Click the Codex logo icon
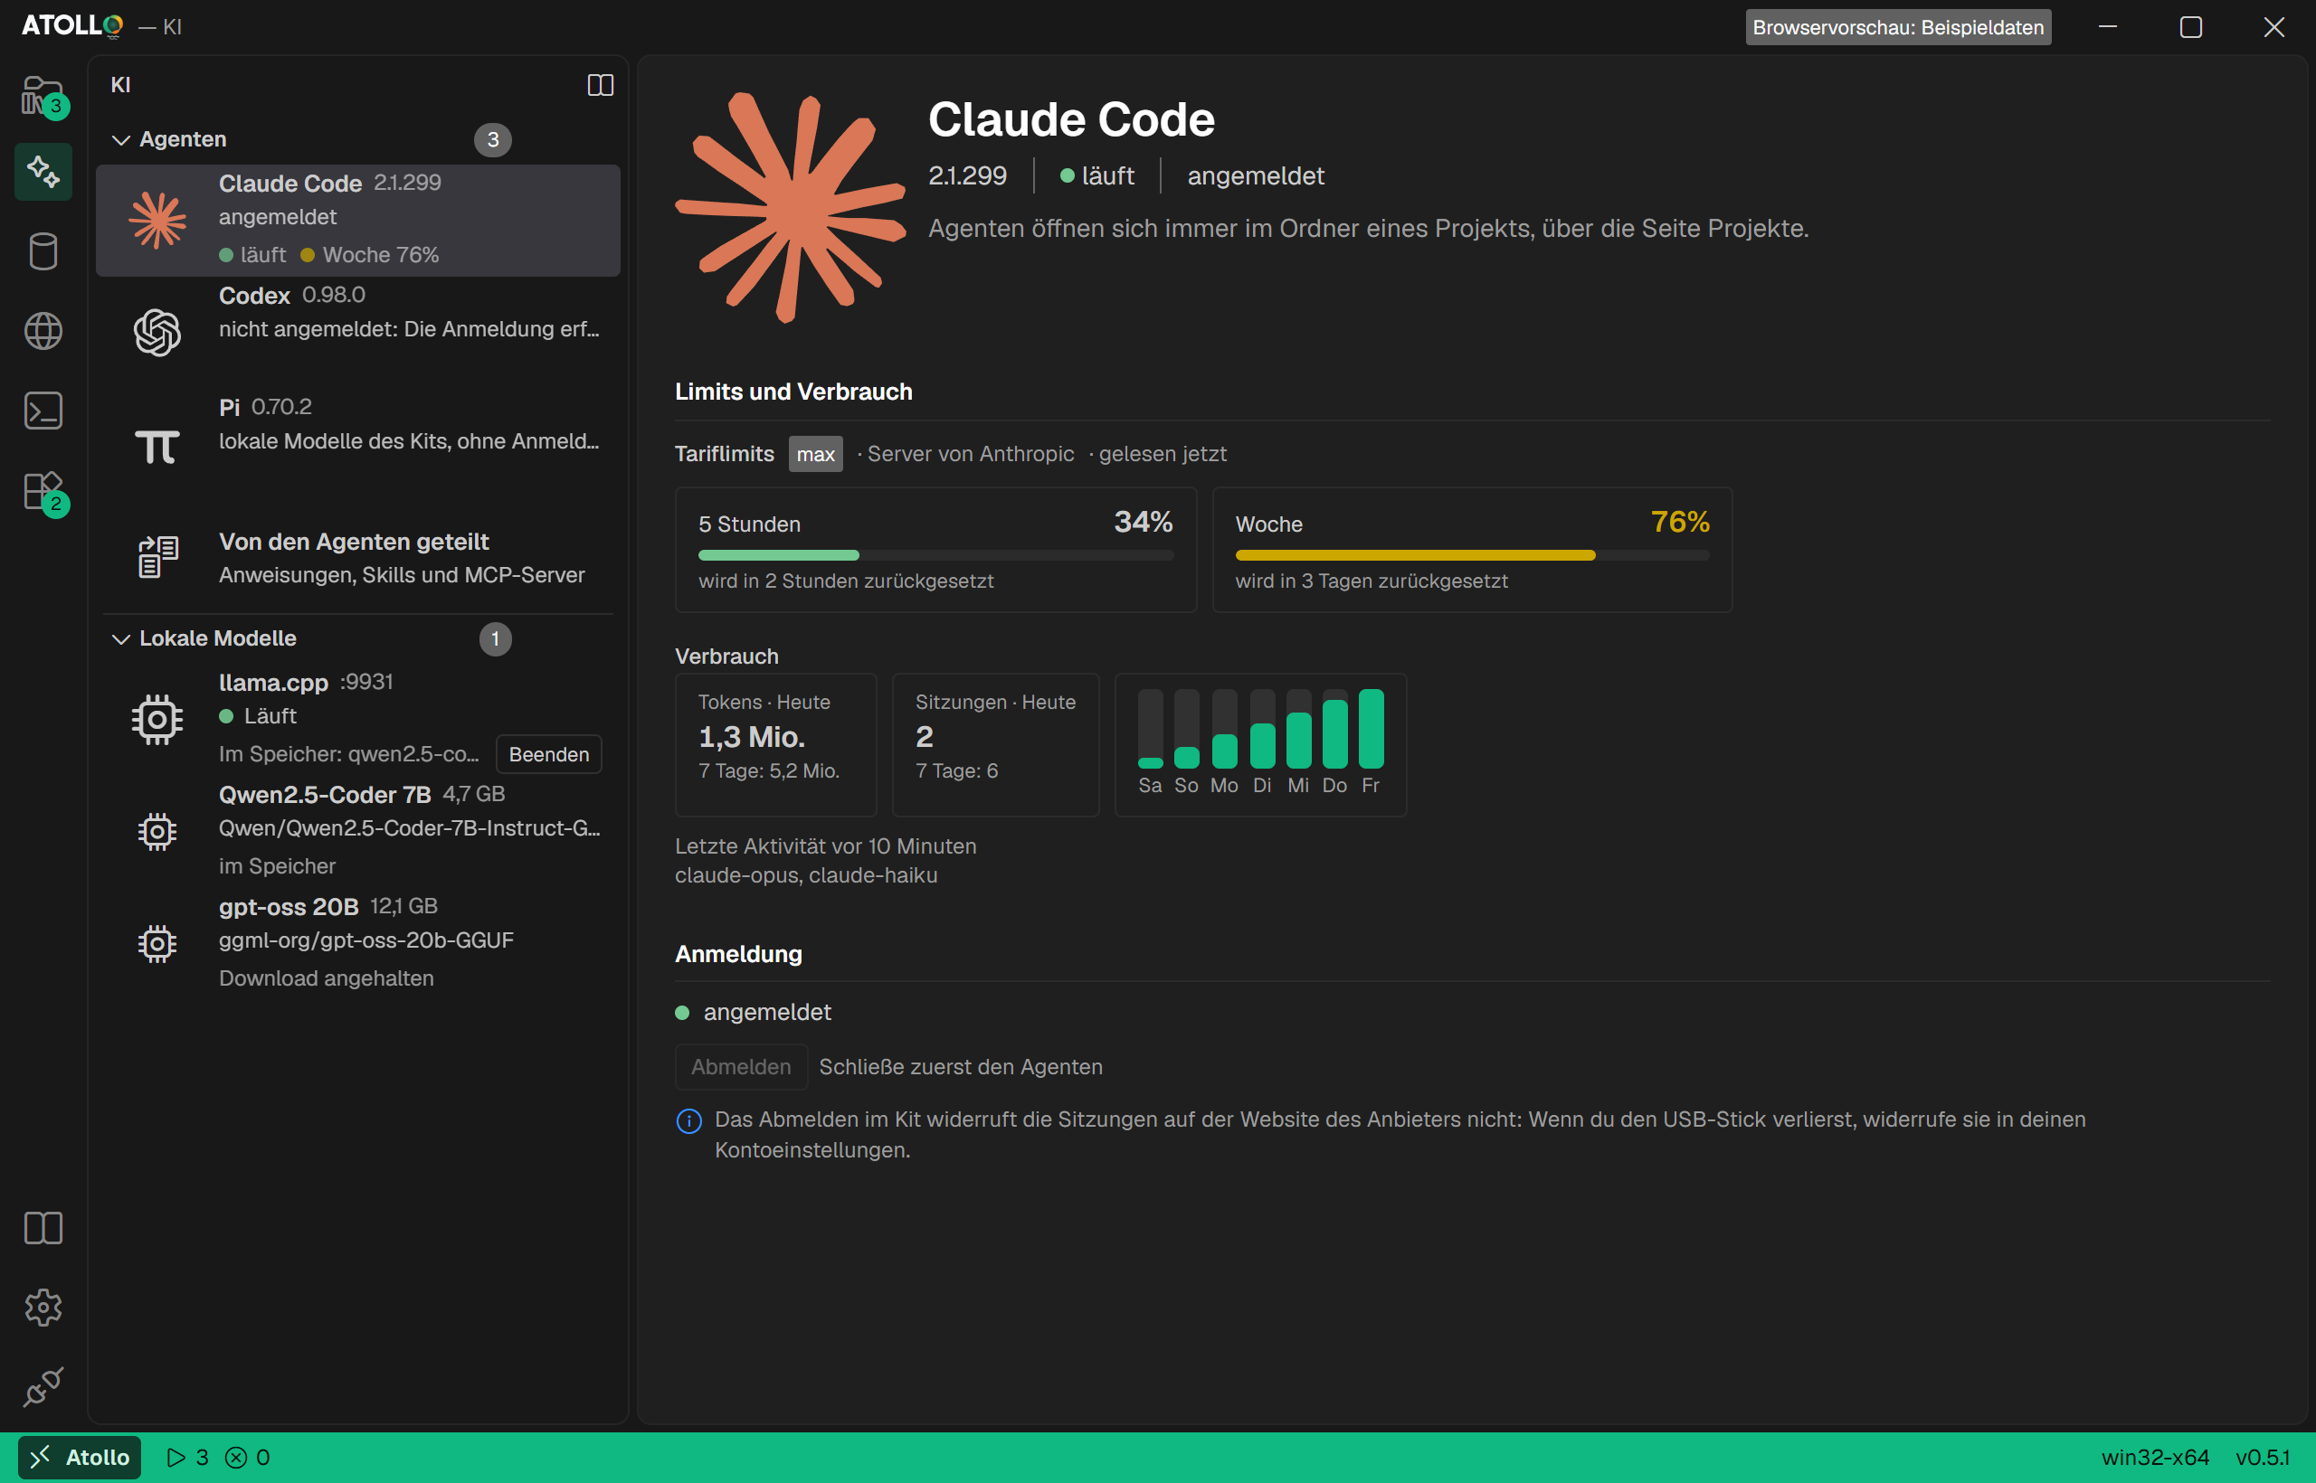The height and width of the screenshot is (1483, 2316). (x=157, y=332)
